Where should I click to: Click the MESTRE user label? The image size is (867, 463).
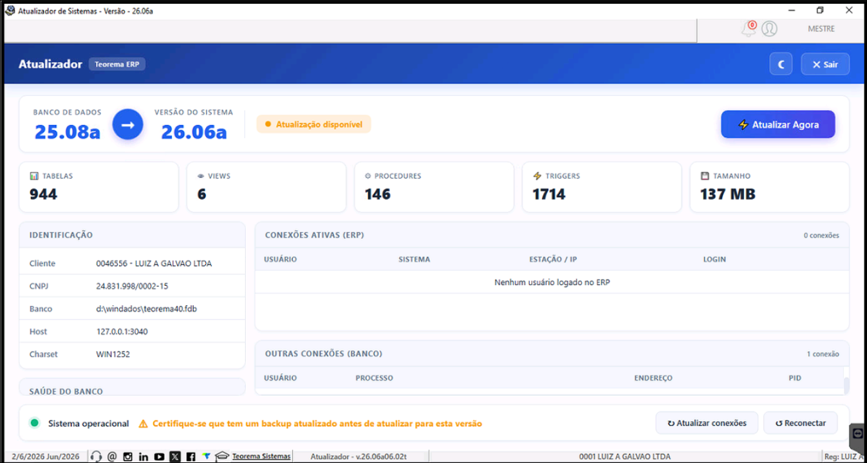click(x=821, y=29)
